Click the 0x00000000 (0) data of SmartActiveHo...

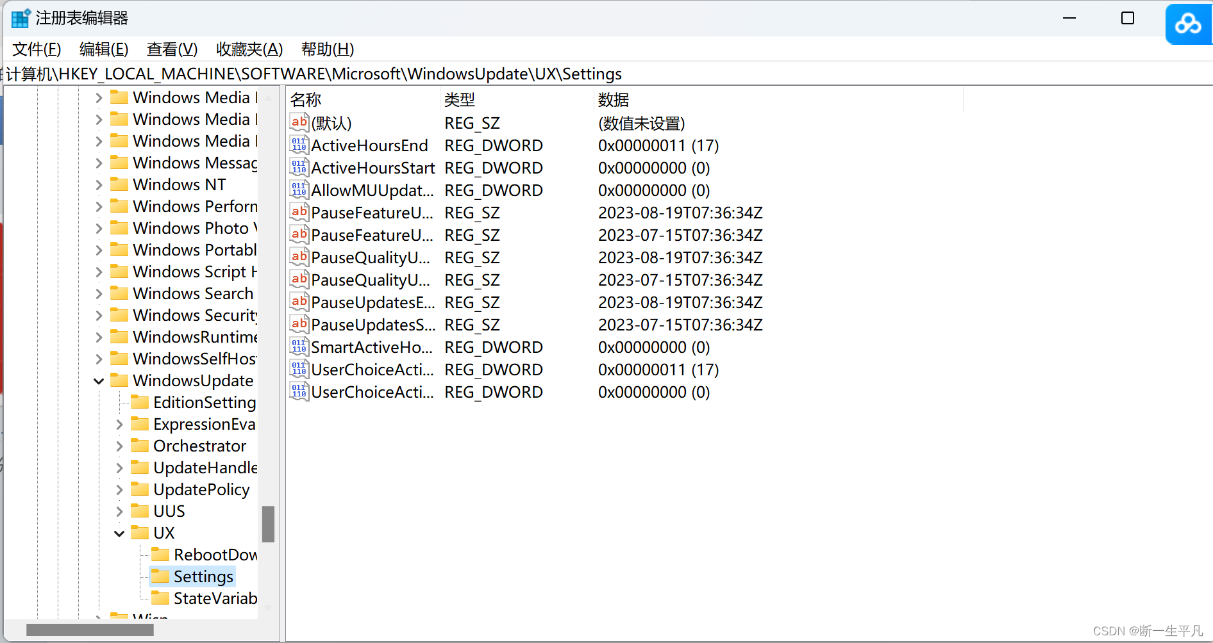point(654,347)
